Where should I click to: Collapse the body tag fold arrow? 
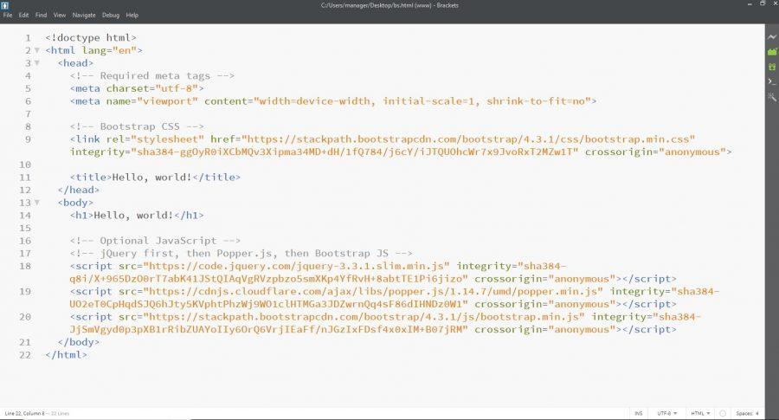[36, 203]
